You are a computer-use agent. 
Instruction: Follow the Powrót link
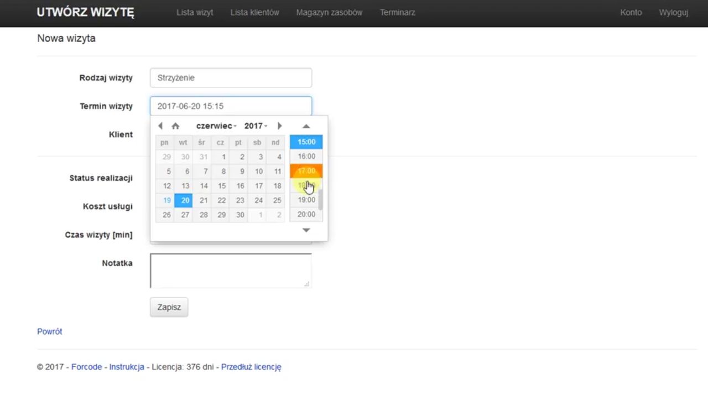(x=49, y=331)
